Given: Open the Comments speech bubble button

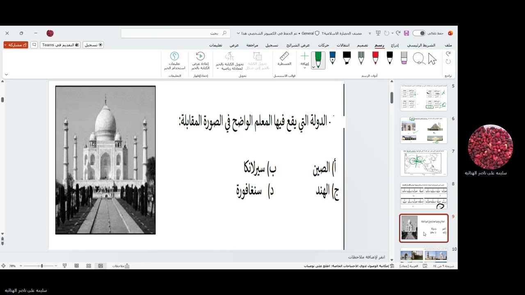Looking at the screenshot, I should click(x=34, y=45).
